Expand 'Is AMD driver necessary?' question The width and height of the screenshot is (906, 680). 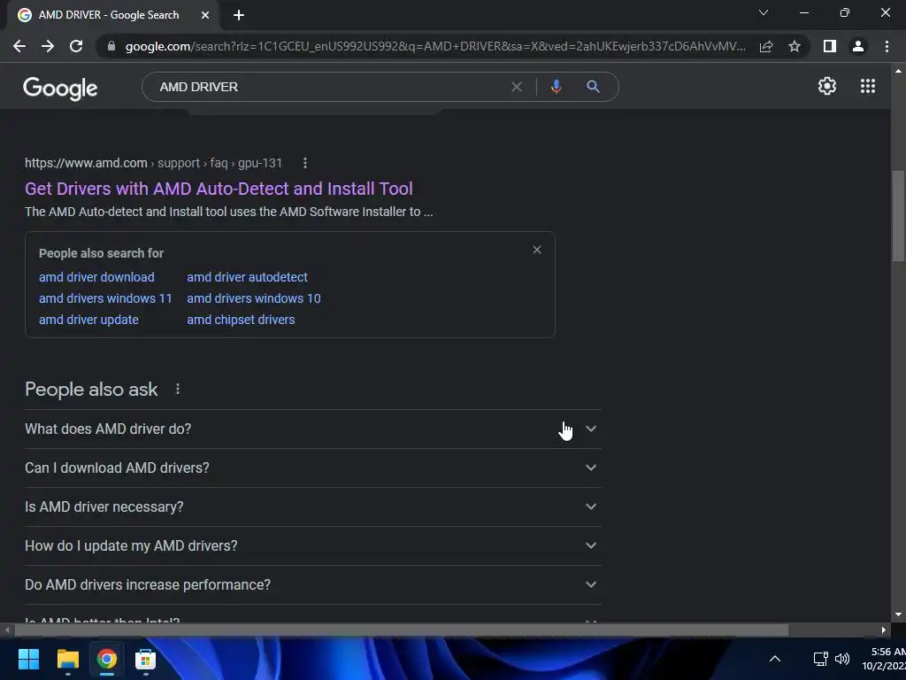tap(312, 507)
